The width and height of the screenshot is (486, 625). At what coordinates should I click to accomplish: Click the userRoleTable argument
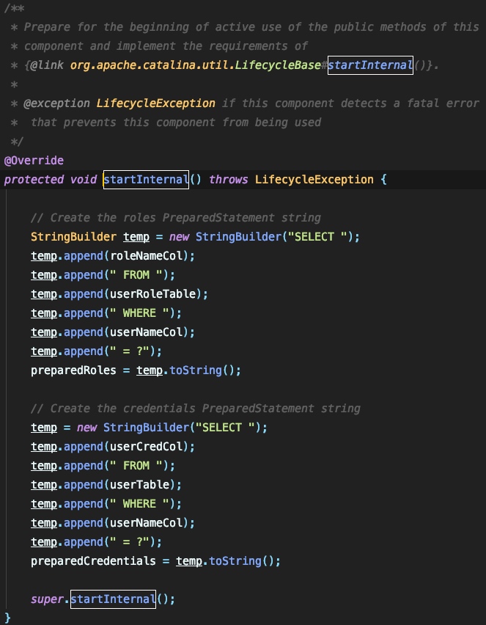152,294
